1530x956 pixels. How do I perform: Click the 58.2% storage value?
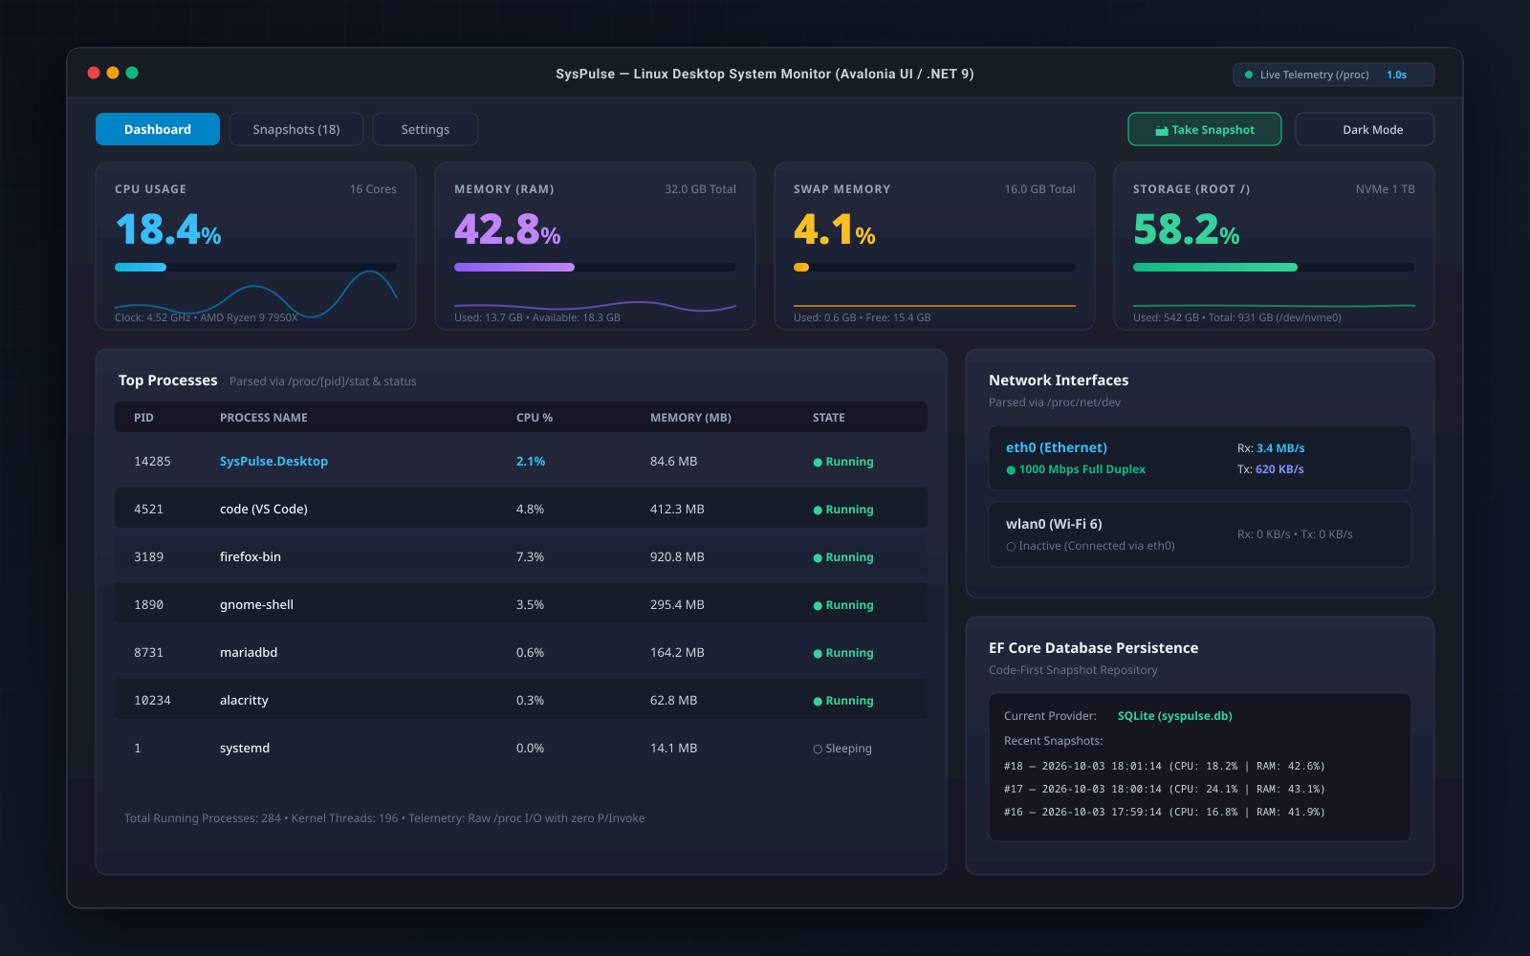(x=1187, y=230)
